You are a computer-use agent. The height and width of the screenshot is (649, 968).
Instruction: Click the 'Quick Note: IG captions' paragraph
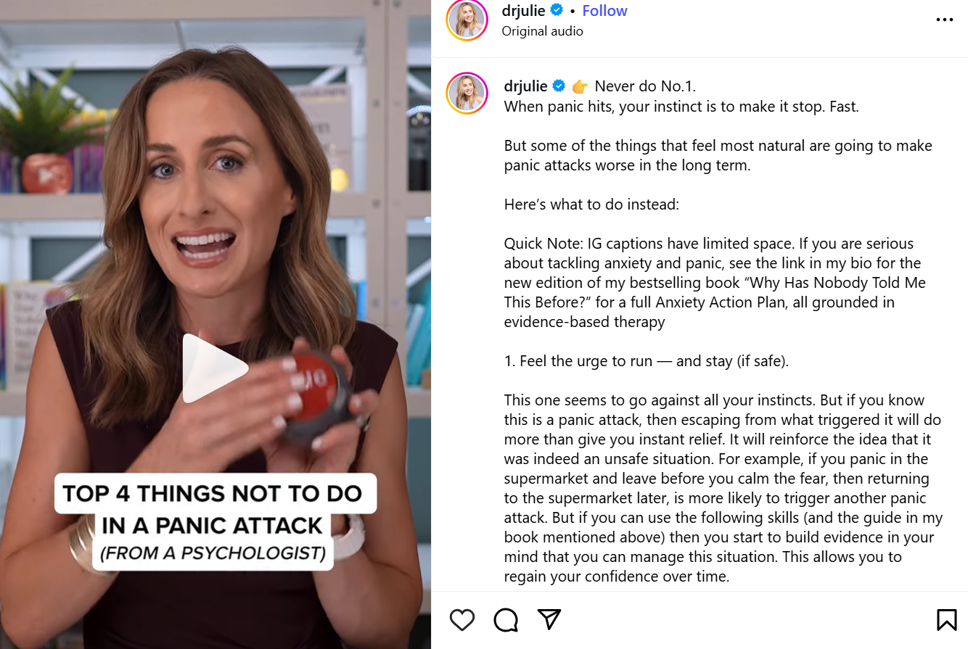[x=715, y=283]
